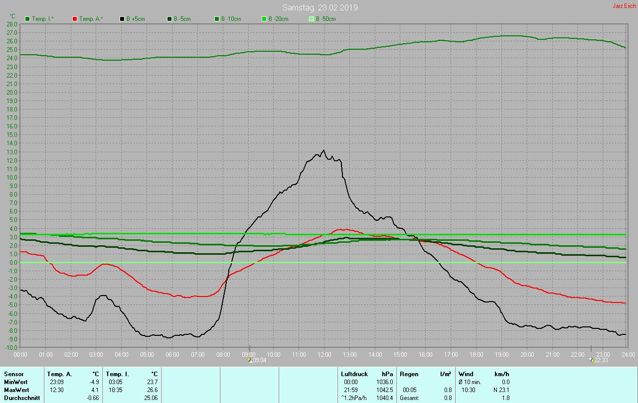The height and width of the screenshot is (403, 638).
Task: Click the Wind column header
Action: [466, 374]
